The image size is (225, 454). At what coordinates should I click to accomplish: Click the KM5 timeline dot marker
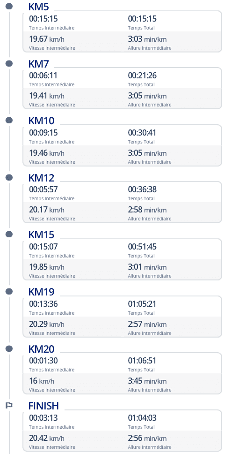point(9,6)
